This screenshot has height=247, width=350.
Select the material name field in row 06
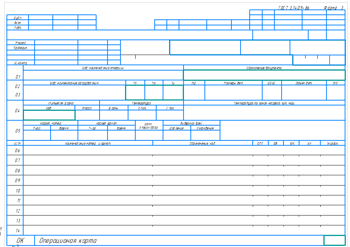tap(88, 150)
